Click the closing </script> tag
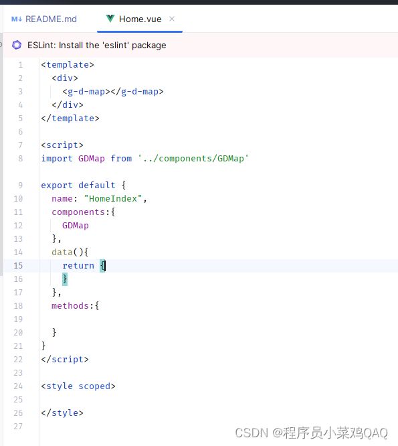 (65, 359)
